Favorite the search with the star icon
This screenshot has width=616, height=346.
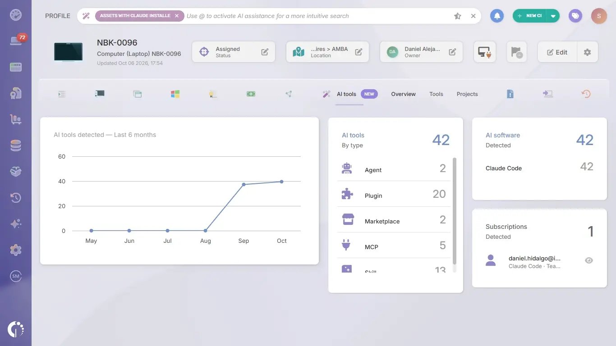pyautogui.click(x=457, y=16)
